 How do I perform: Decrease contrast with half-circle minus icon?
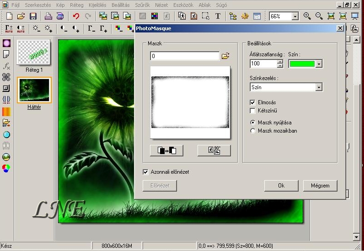[x=64, y=29]
